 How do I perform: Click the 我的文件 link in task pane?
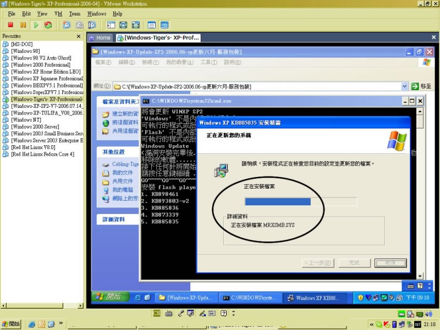click(x=122, y=173)
